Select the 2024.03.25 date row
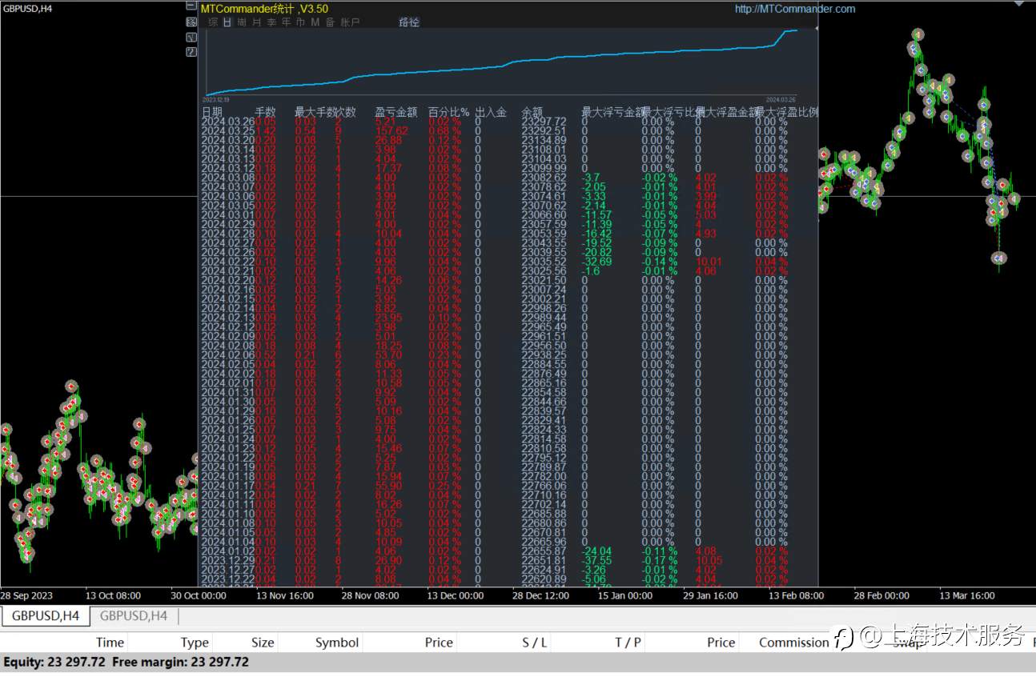 tap(227, 131)
